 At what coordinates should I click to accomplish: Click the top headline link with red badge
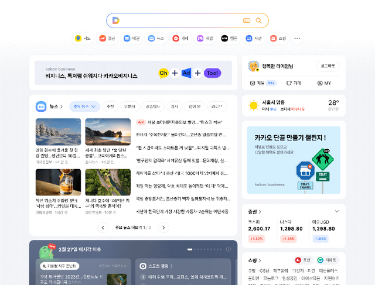[x=182, y=122]
